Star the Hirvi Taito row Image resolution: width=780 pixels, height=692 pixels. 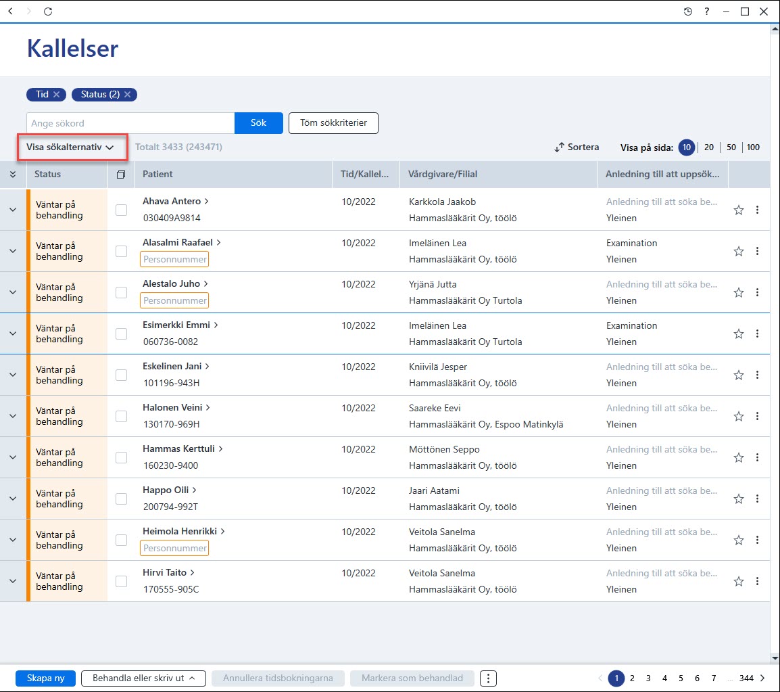point(738,582)
